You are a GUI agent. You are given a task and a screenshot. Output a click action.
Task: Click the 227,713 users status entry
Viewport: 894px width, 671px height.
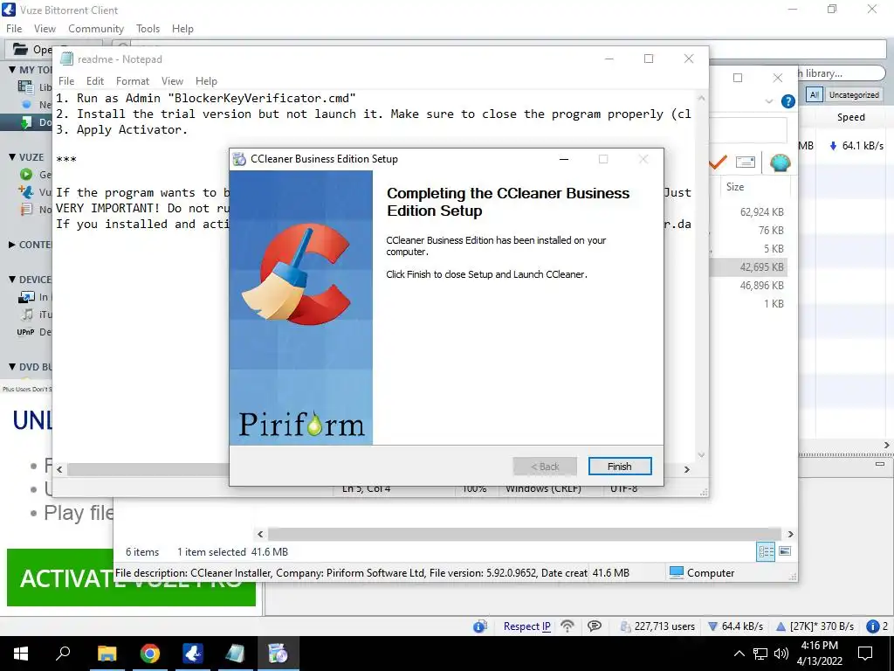click(657, 626)
